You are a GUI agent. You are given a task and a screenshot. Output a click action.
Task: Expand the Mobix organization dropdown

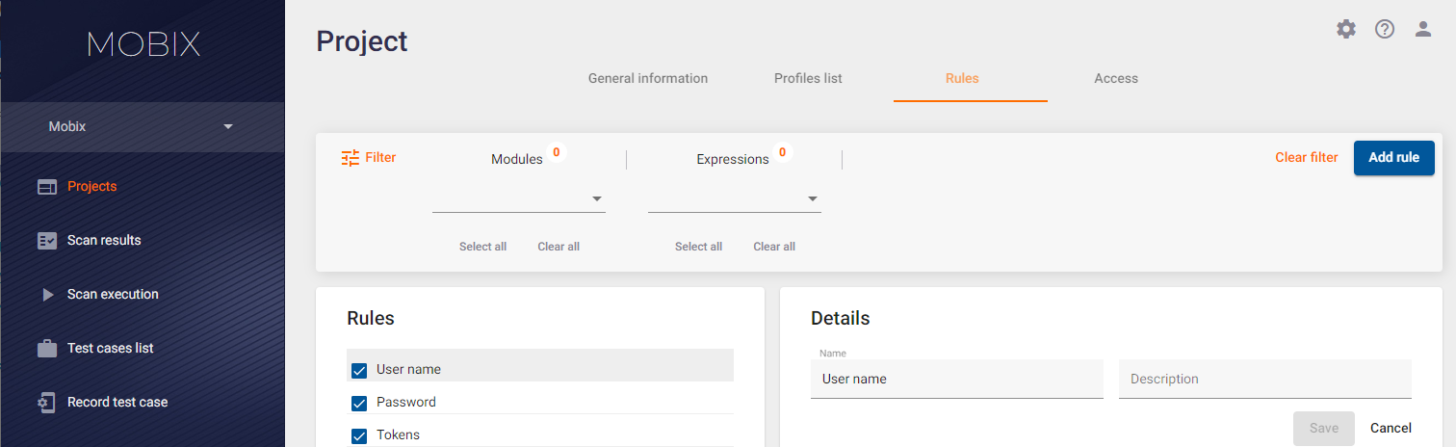click(x=143, y=126)
